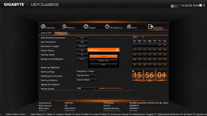This screenshot has height=116, width=207.
Task: Select day 01 in the calendar
Action: 160,45
